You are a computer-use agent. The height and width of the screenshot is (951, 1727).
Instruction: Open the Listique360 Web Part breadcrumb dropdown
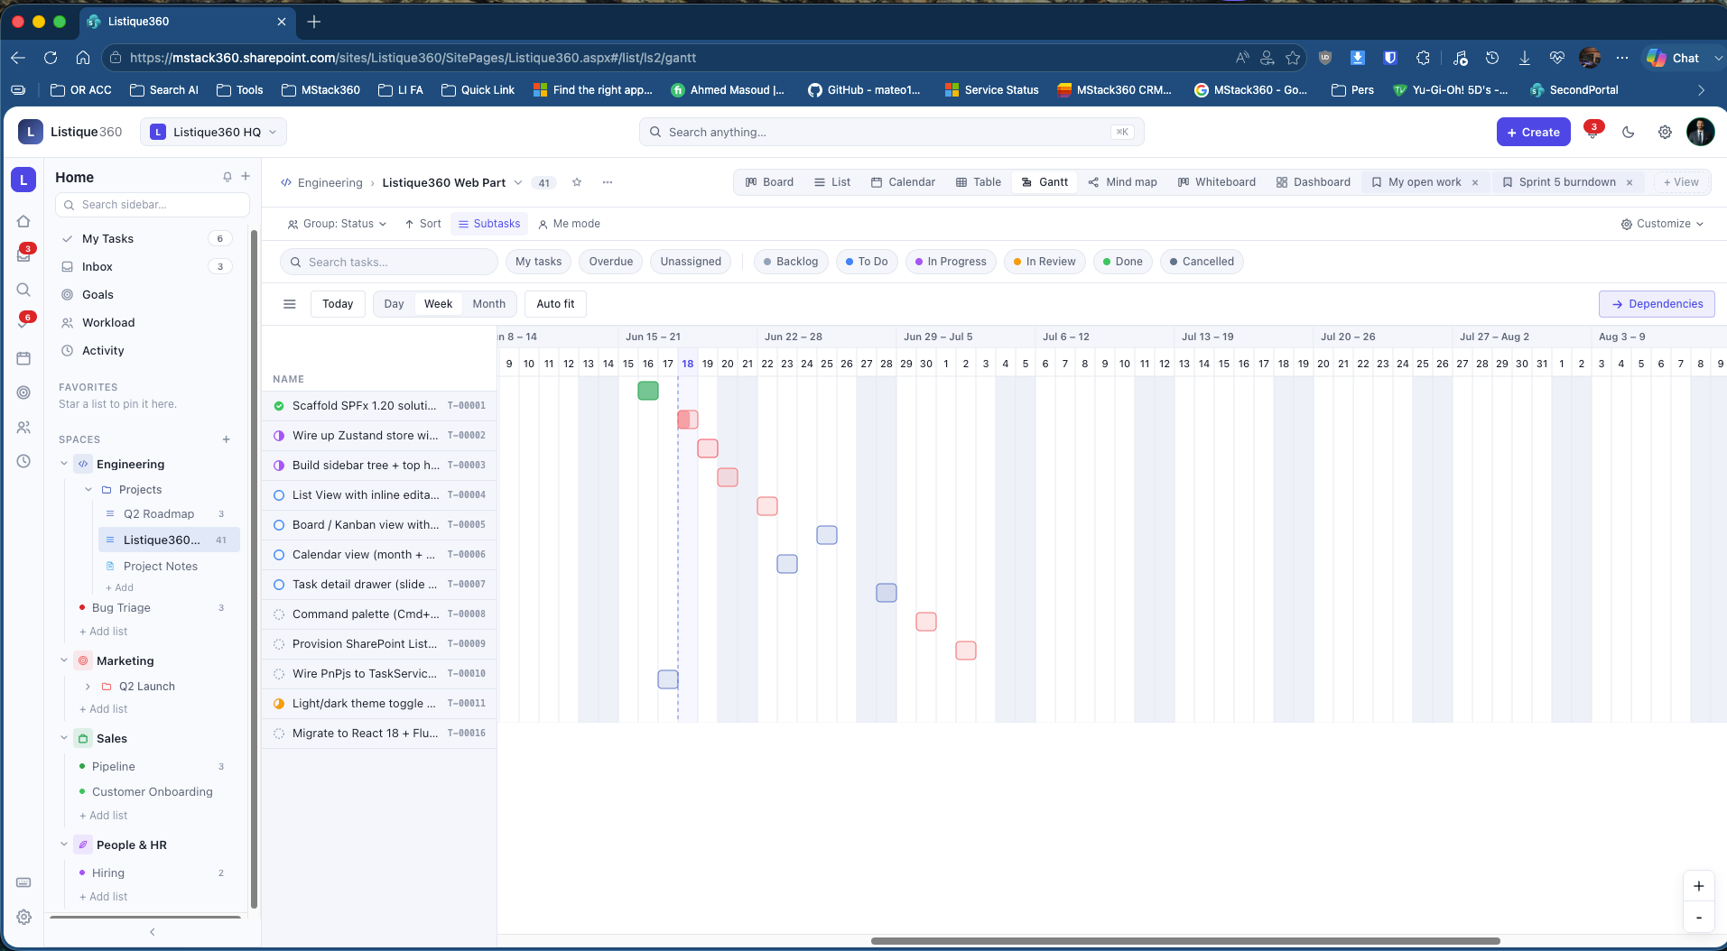518,182
